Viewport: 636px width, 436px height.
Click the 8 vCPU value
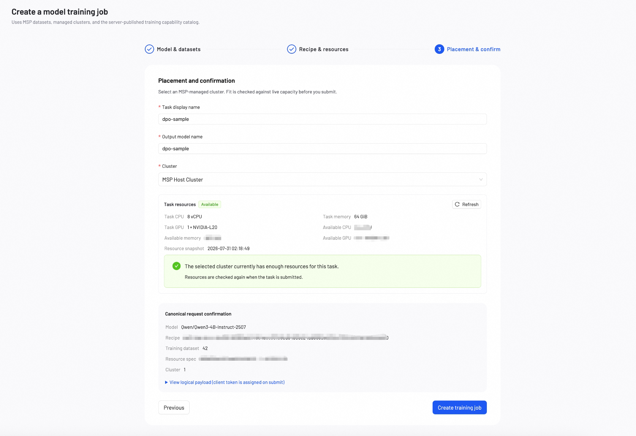pyautogui.click(x=195, y=216)
